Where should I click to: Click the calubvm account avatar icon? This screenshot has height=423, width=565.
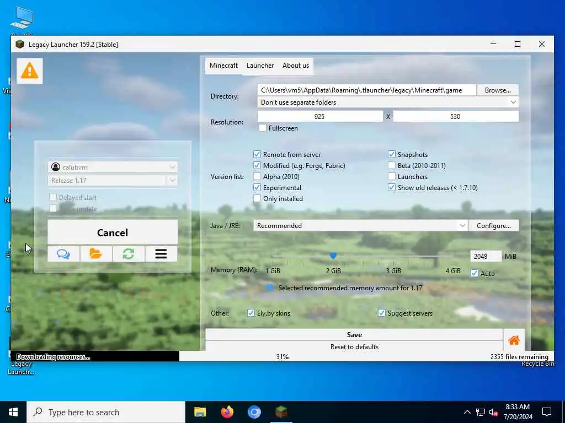(56, 167)
